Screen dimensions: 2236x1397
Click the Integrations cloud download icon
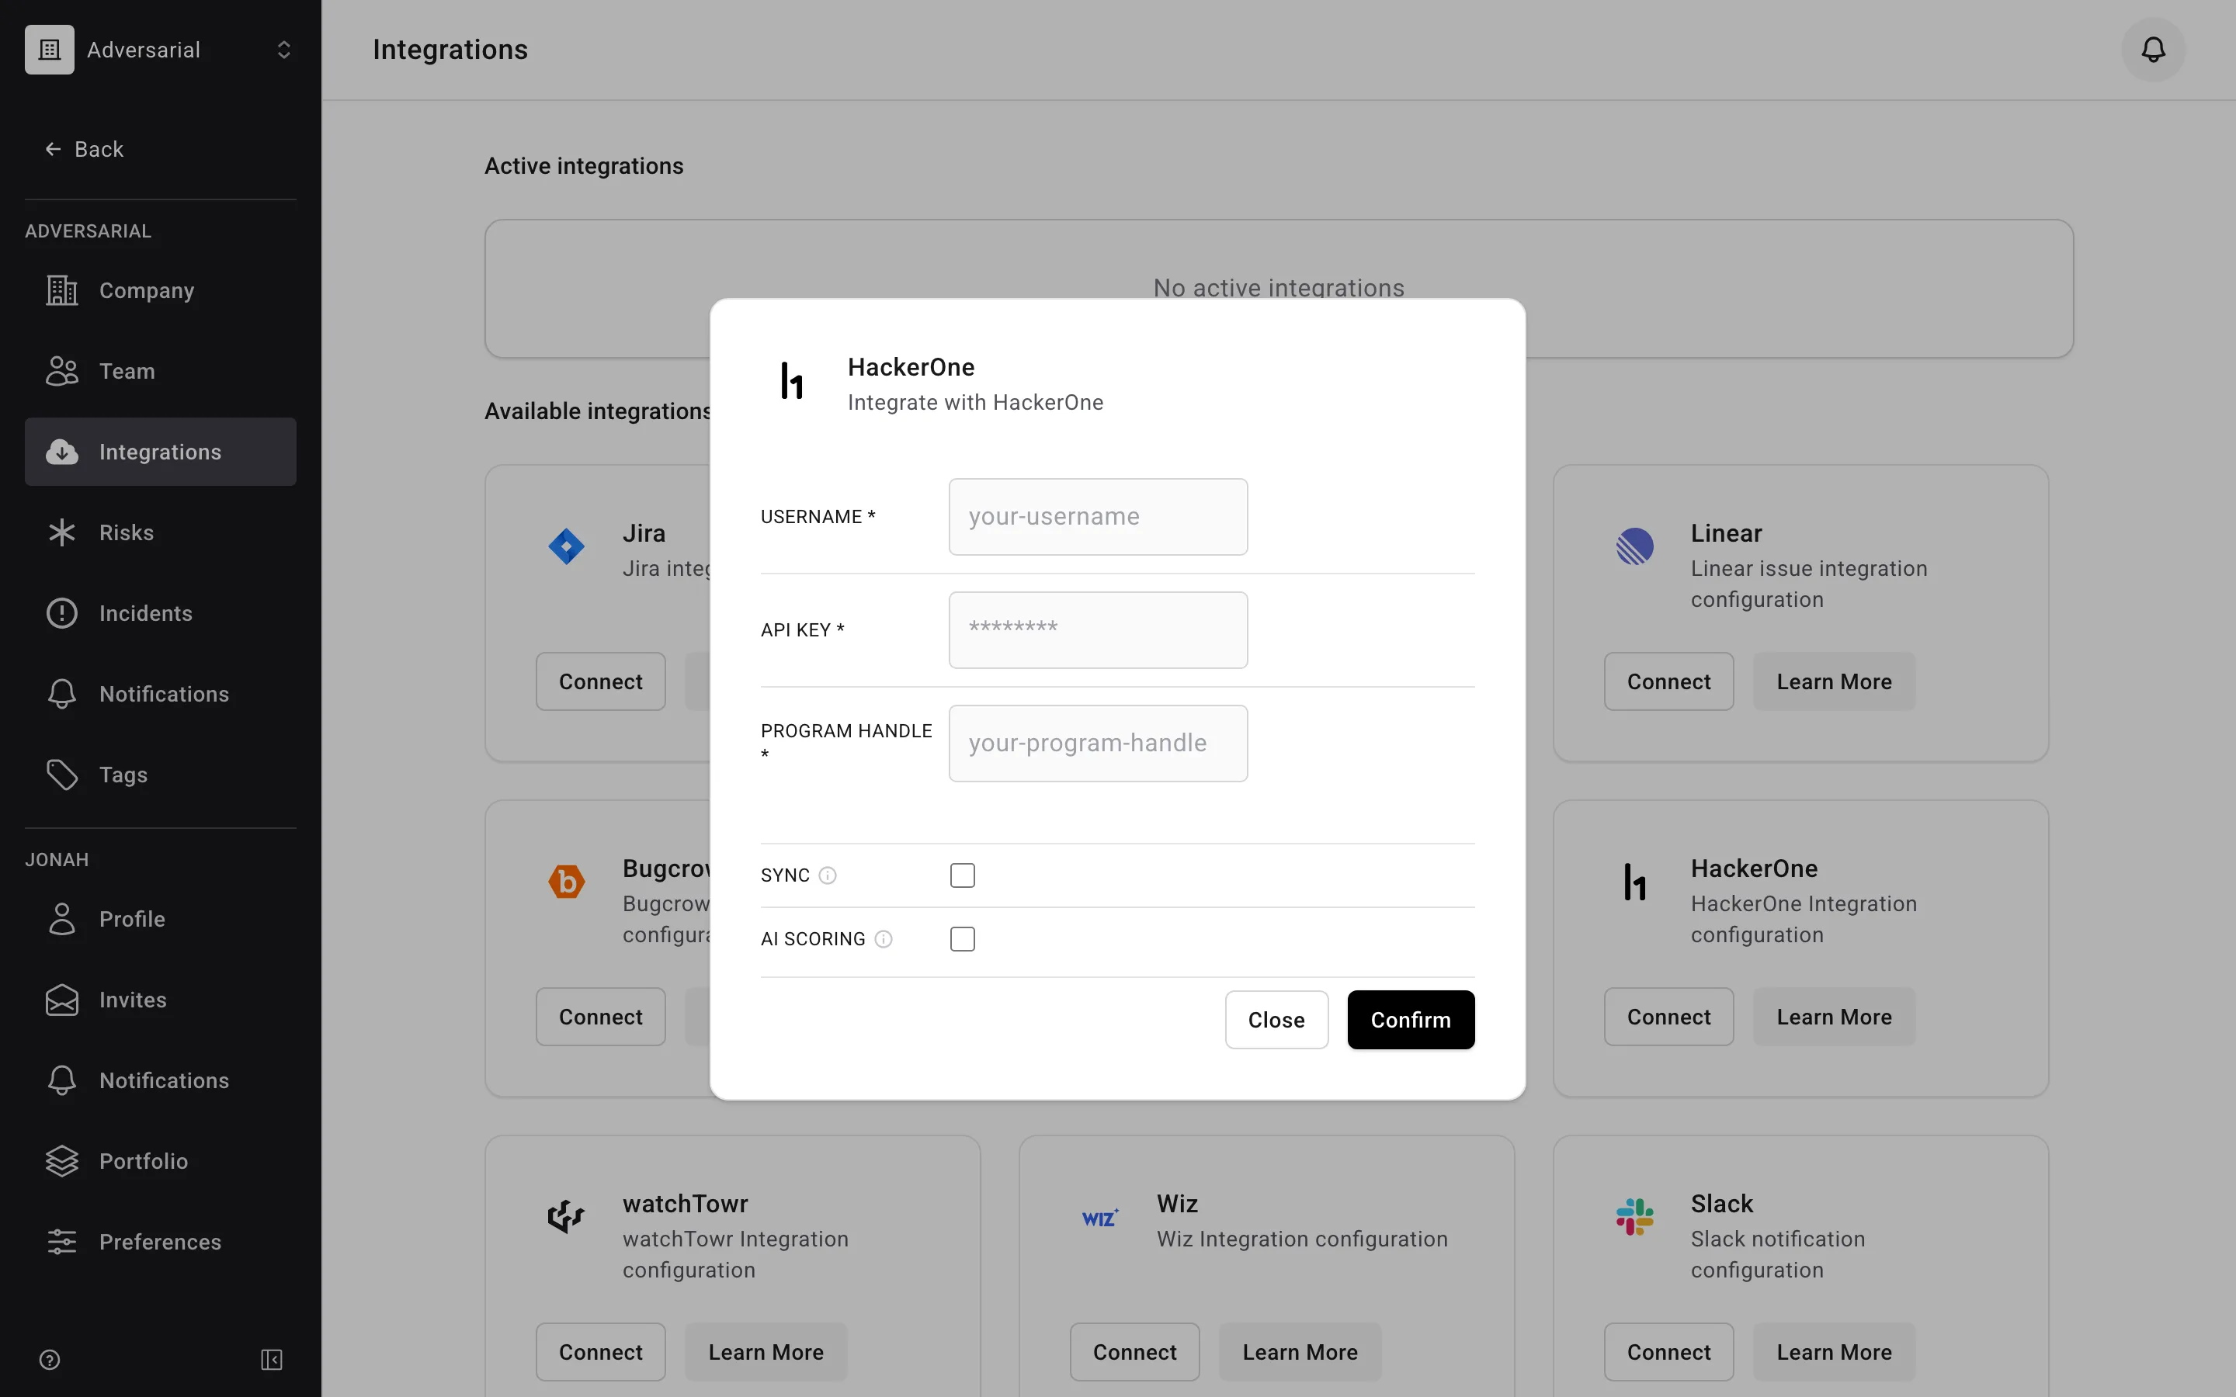(62, 452)
